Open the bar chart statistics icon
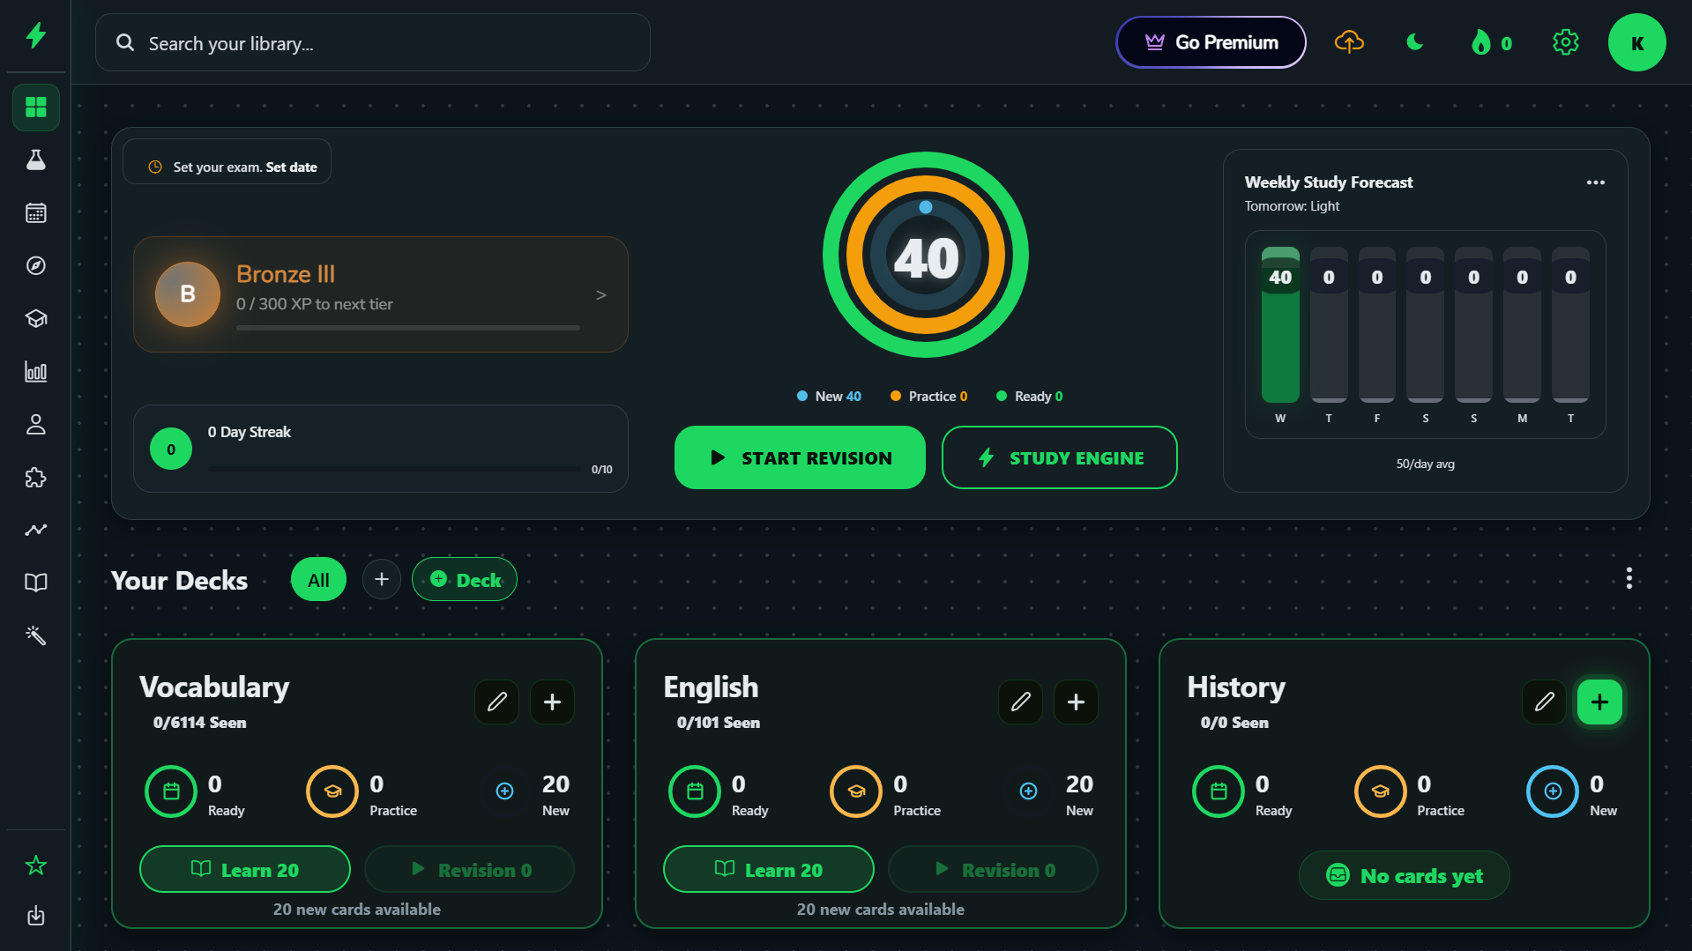This screenshot has height=951, width=1692. (36, 371)
